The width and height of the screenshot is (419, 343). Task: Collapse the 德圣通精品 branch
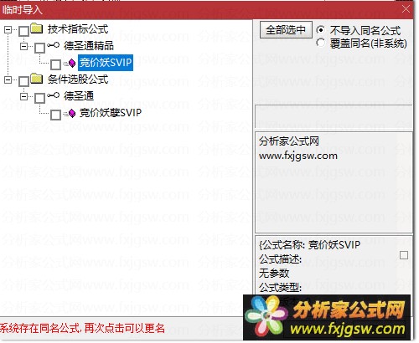tap(24, 46)
